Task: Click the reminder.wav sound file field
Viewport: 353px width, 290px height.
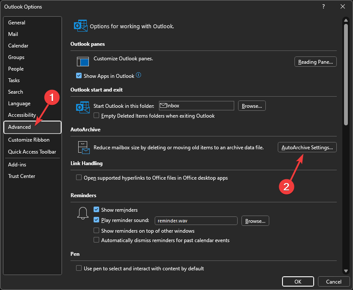Action: pos(196,221)
